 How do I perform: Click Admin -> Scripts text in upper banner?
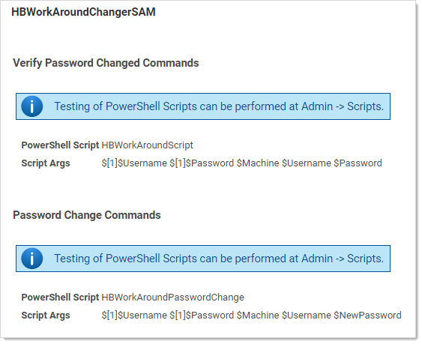pos(343,106)
